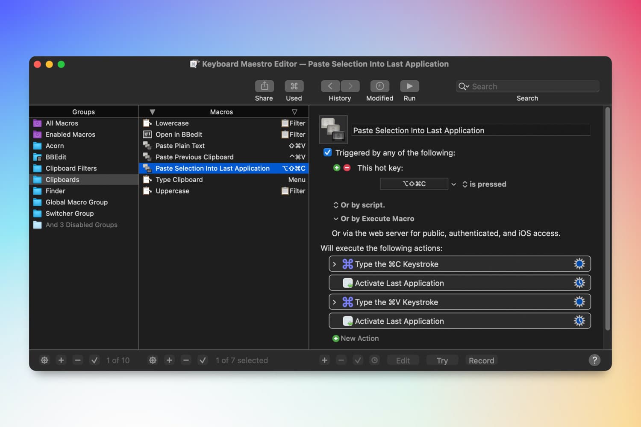Viewport: 641px width, 427px height.
Task: Uncheck the 'Triggered by any of the following' checkbox
Action: pos(328,152)
